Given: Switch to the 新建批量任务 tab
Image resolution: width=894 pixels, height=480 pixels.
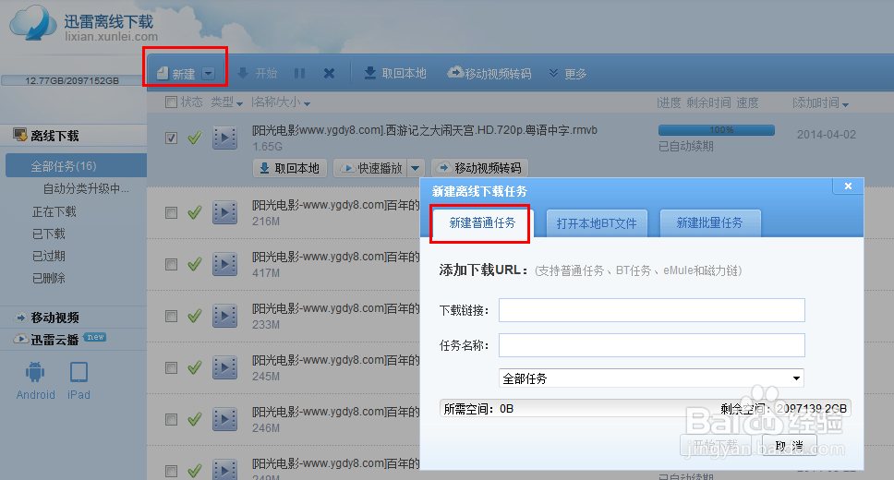Looking at the screenshot, I should [x=710, y=222].
